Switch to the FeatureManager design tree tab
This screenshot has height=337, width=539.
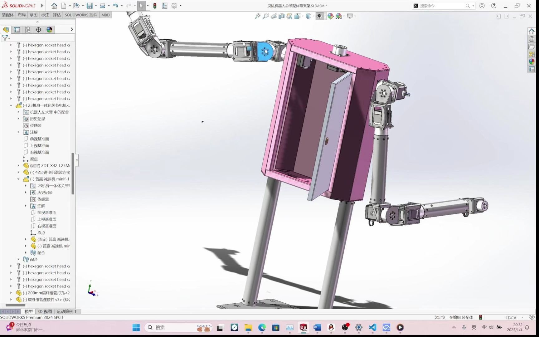coord(6,30)
